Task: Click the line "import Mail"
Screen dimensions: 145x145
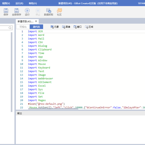Action: [36, 39]
